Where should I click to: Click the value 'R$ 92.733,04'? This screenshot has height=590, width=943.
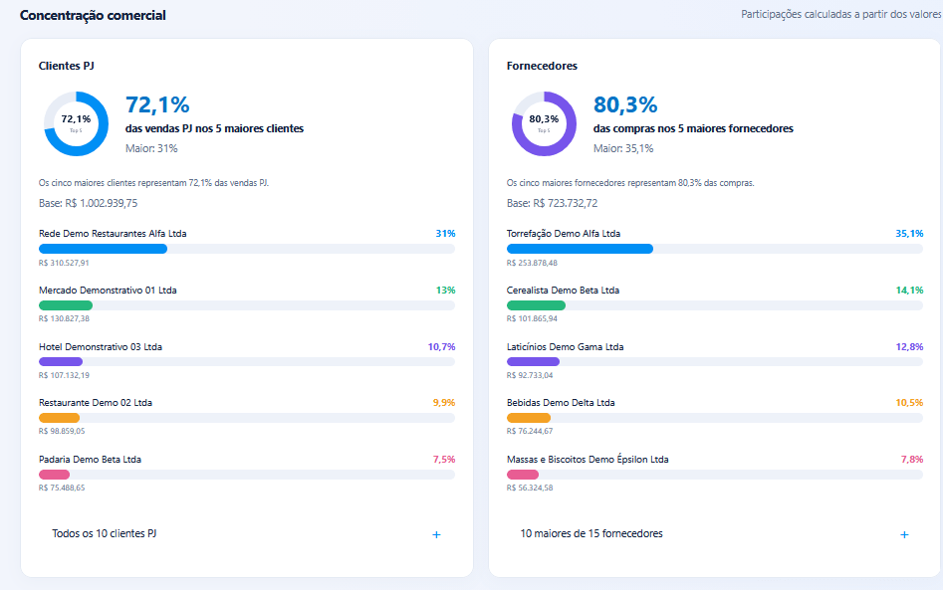pyautogui.click(x=530, y=375)
